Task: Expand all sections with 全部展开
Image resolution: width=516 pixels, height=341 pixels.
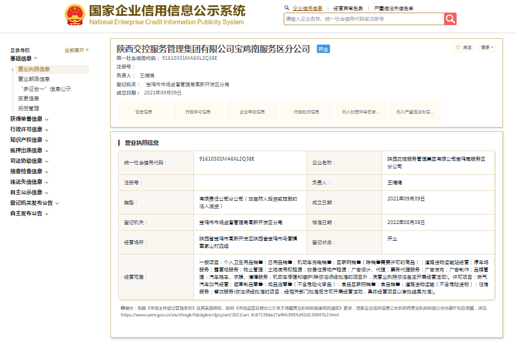Action: pos(76,50)
